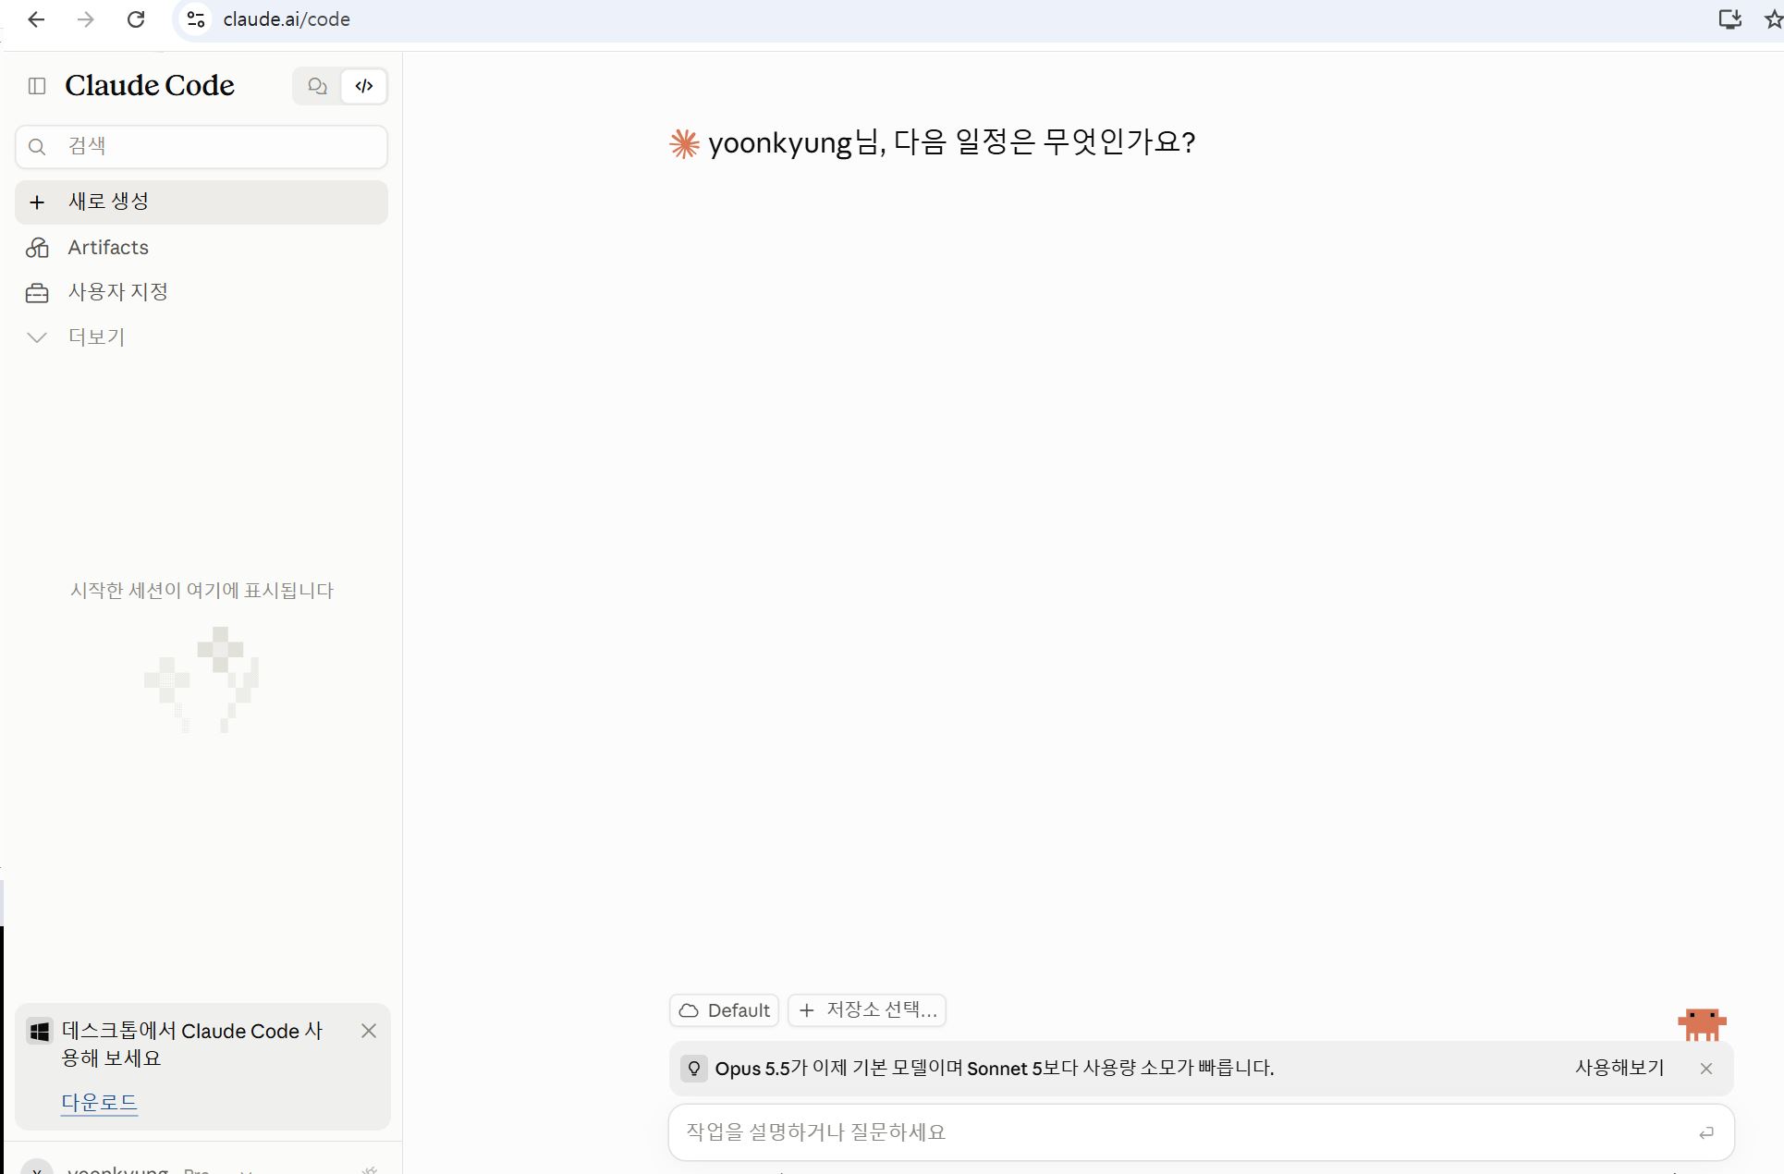This screenshot has width=1784, height=1174.
Task: Click the 검색 search field
Action: (x=202, y=146)
